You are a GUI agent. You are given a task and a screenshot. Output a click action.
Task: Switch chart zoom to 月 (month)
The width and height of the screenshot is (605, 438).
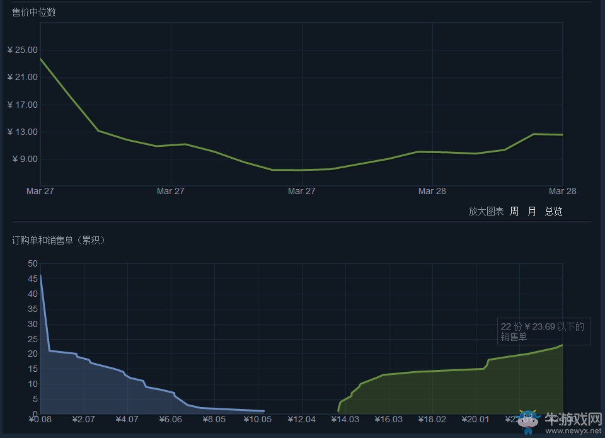pyautogui.click(x=532, y=211)
